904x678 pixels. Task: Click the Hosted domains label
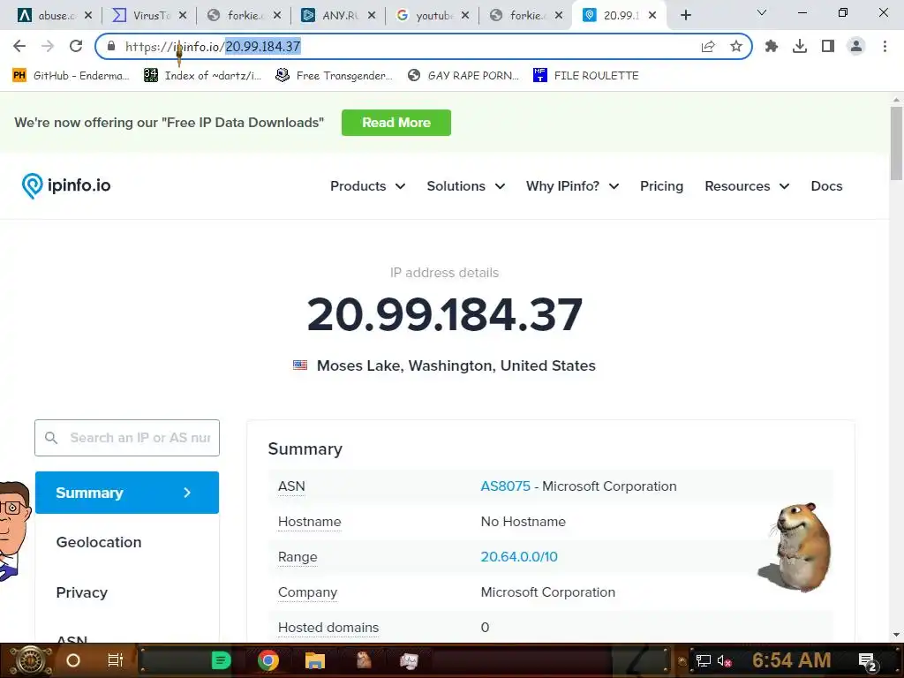pyautogui.click(x=328, y=628)
